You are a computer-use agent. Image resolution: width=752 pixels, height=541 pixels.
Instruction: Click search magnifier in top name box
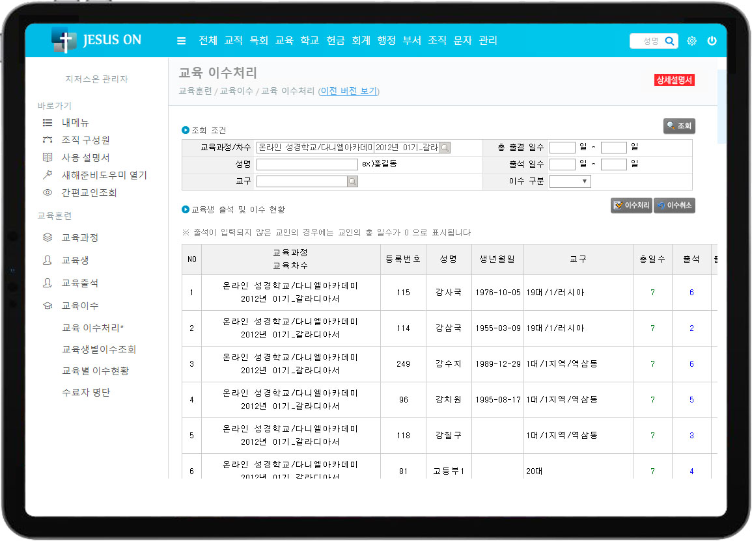click(x=669, y=41)
